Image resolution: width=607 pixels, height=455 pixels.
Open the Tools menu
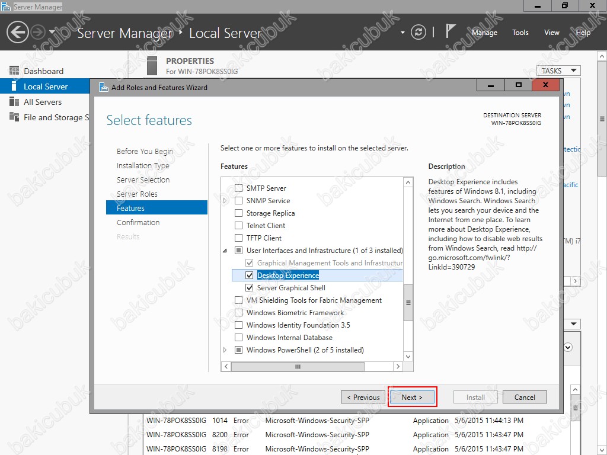pyautogui.click(x=520, y=33)
